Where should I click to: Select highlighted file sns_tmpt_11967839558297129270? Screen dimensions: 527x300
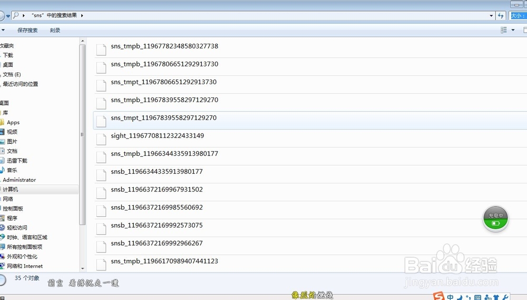(310, 120)
